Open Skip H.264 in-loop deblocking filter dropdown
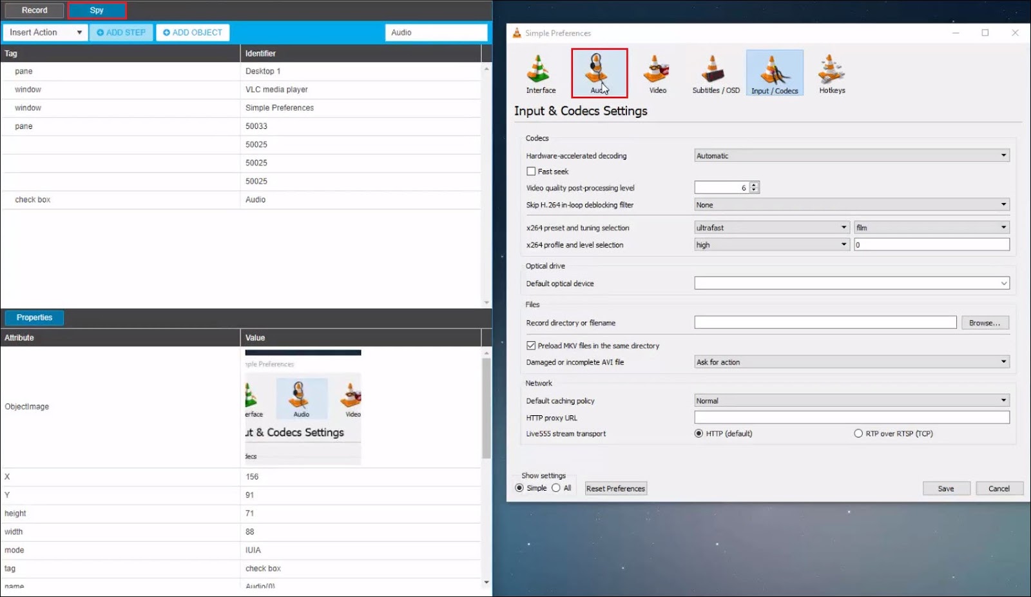 pyautogui.click(x=852, y=205)
